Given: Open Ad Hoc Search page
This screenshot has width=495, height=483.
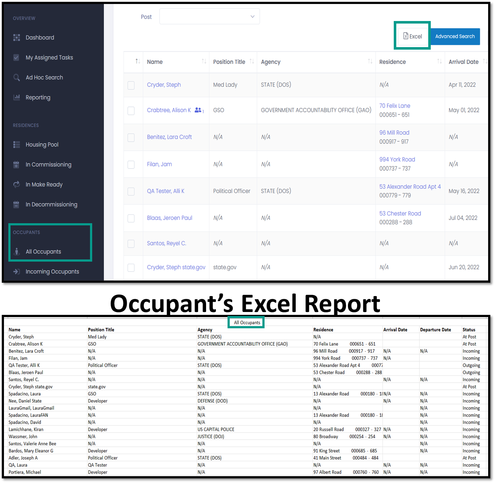Looking at the screenshot, I should pyautogui.click(x=44, y=77).
